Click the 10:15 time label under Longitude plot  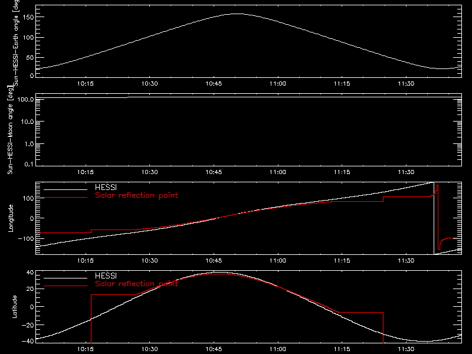[86, 261]
